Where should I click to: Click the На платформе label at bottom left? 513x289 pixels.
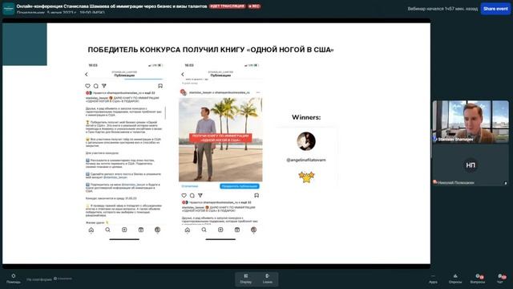(x=39, y=279)
